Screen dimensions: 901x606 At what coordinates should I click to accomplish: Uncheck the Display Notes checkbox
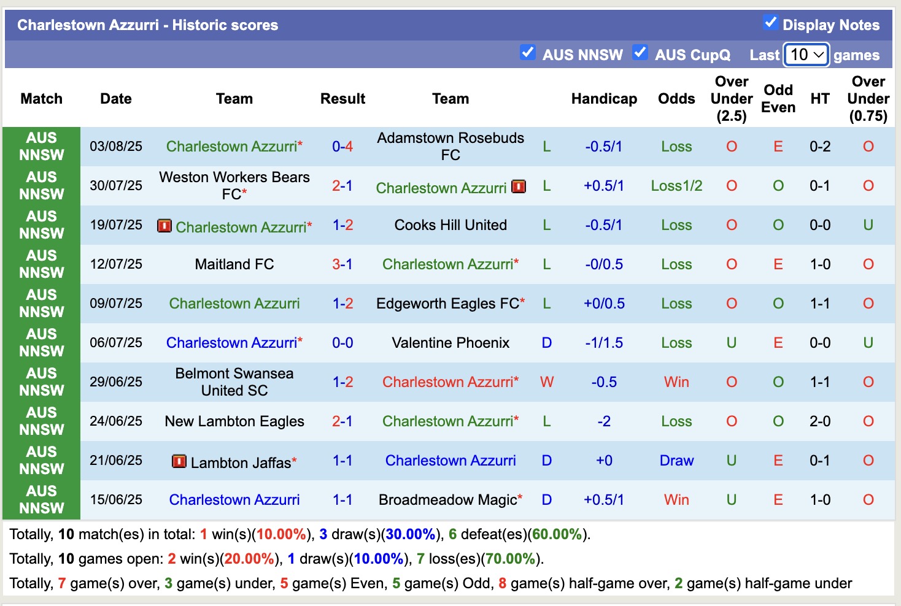[770, 22]
